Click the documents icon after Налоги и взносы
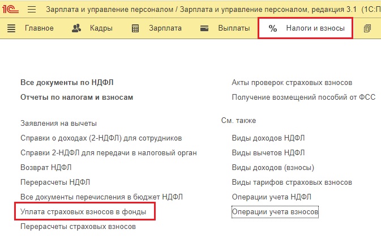This screenshot has height=242, width=381. (367, 28)
